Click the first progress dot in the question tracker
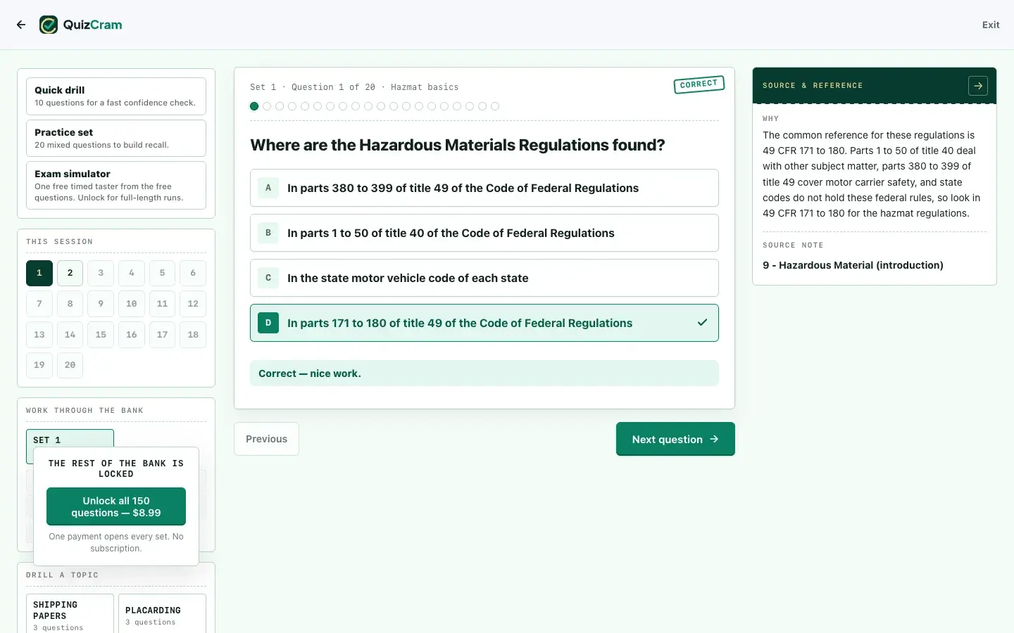The image size is (1014, 633). tap(254, 106)
